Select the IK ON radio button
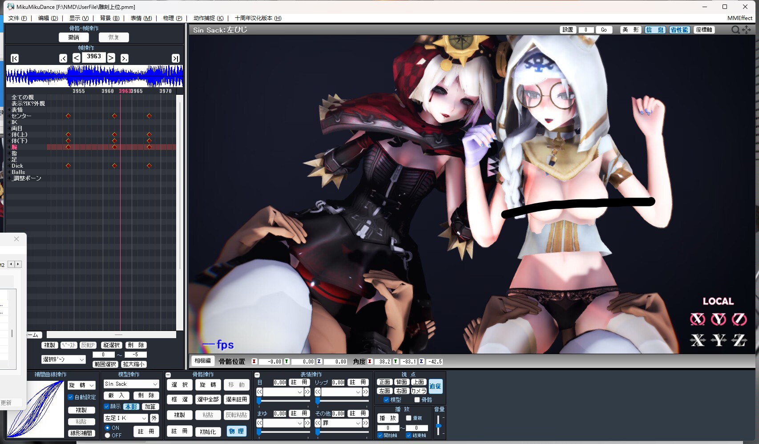This screenshot has height=444, width=759. pyautogui.click(x=107, y=428)
